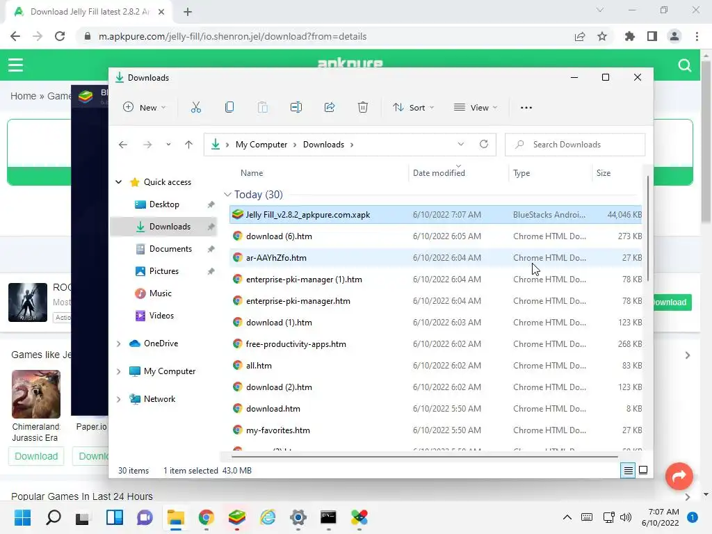The height and width of the screenshot is (534, 712).
Task: Open the New dropdown button
Action: (x=145, y=108)
